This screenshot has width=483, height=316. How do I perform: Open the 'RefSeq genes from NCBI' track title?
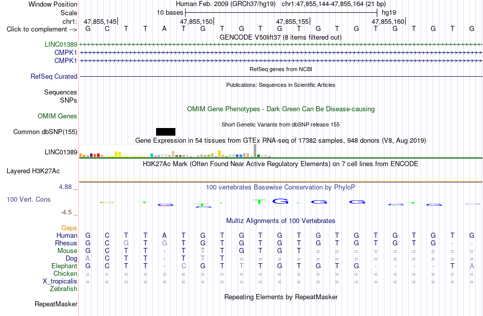(x=281, y=69)
